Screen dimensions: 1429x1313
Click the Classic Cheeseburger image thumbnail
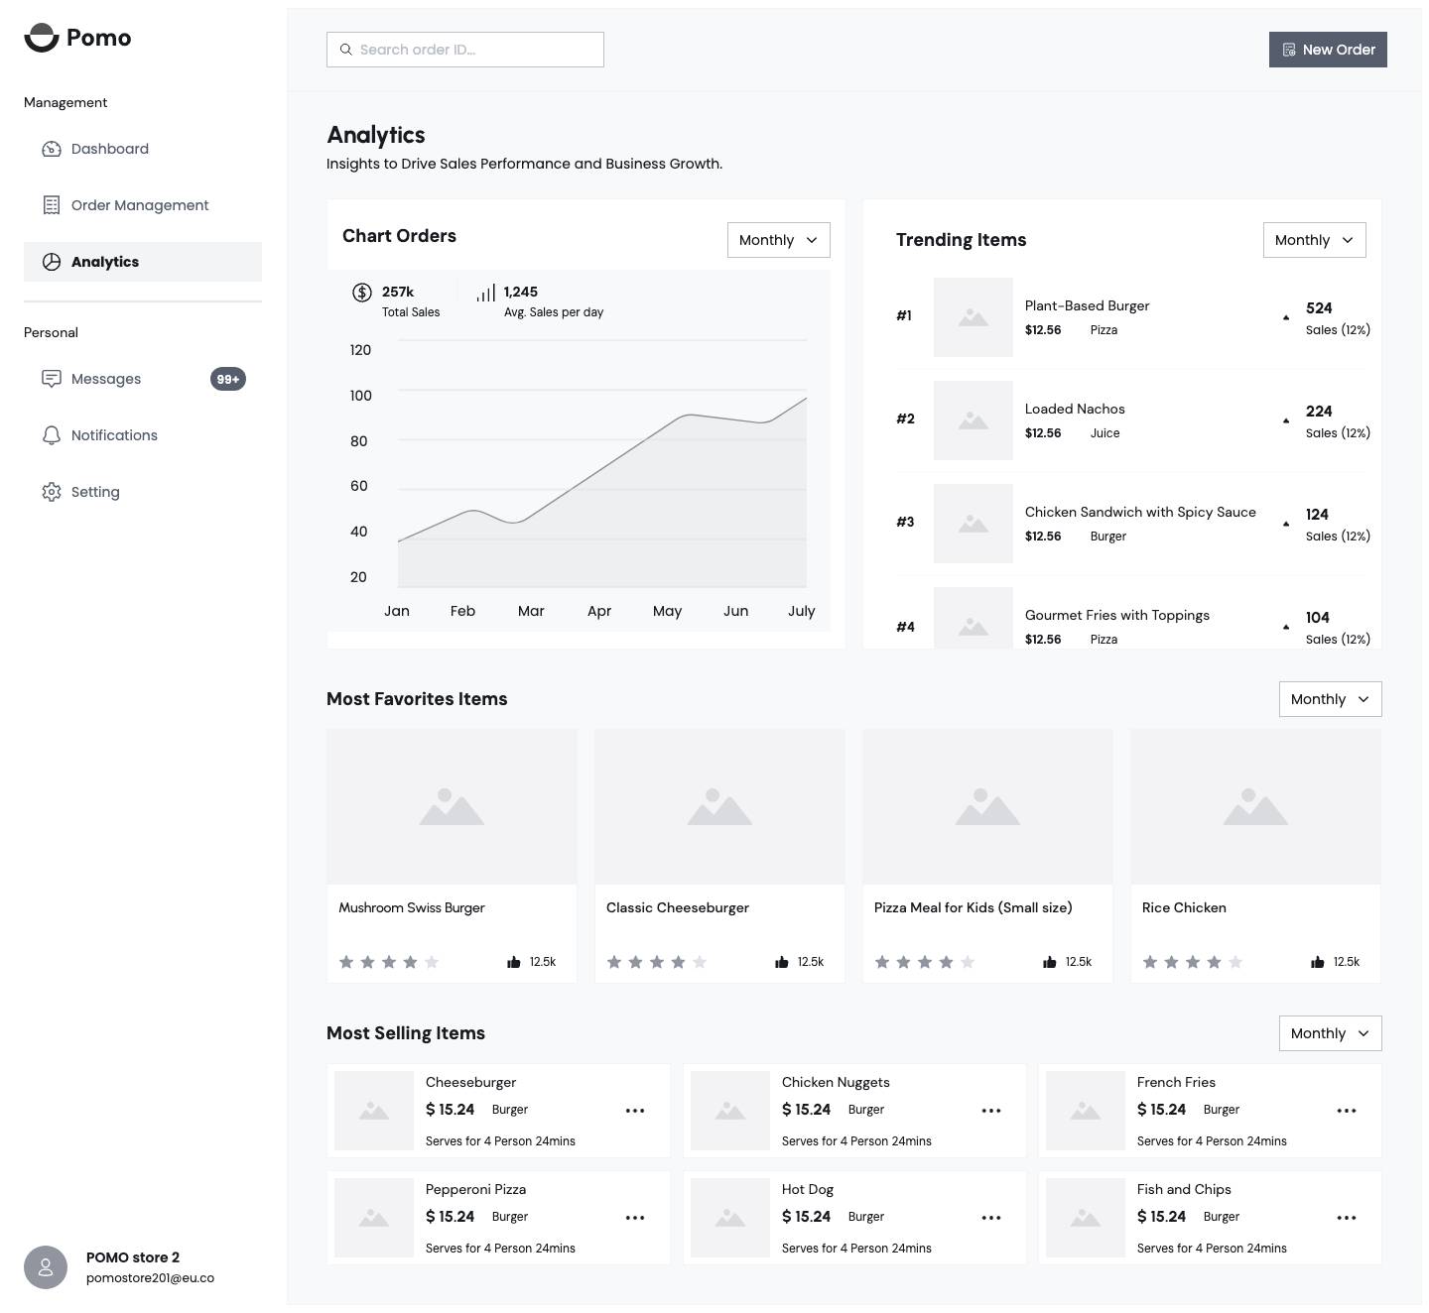[x=719, y=807]
